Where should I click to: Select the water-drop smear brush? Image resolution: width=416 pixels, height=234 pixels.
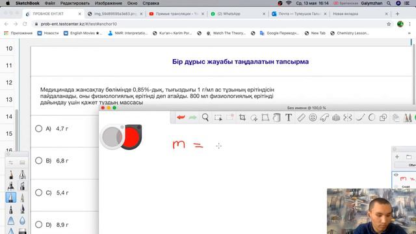pyautogui.click(x=22, y=220)
